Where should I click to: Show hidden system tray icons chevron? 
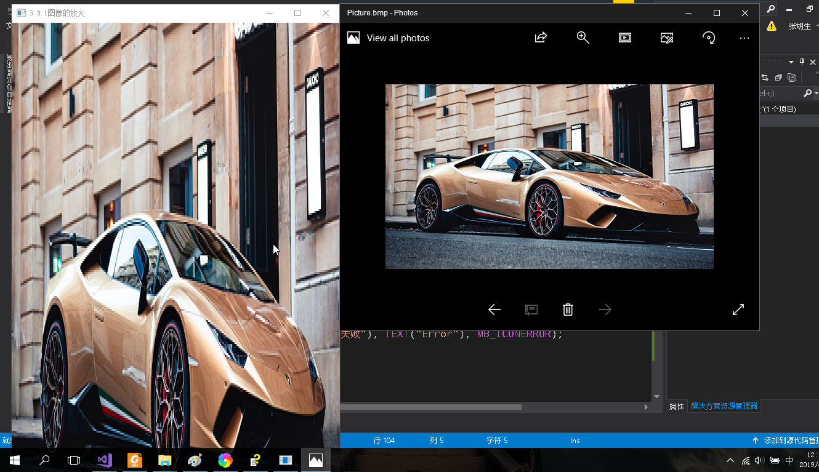point(730,460)
